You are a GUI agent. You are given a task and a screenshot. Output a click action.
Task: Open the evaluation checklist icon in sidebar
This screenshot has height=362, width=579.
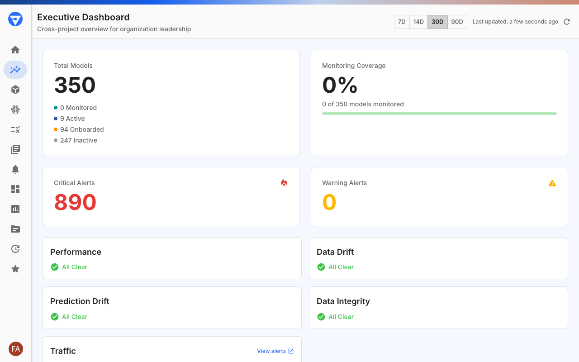pyautogui.click(x=15, y=129)
